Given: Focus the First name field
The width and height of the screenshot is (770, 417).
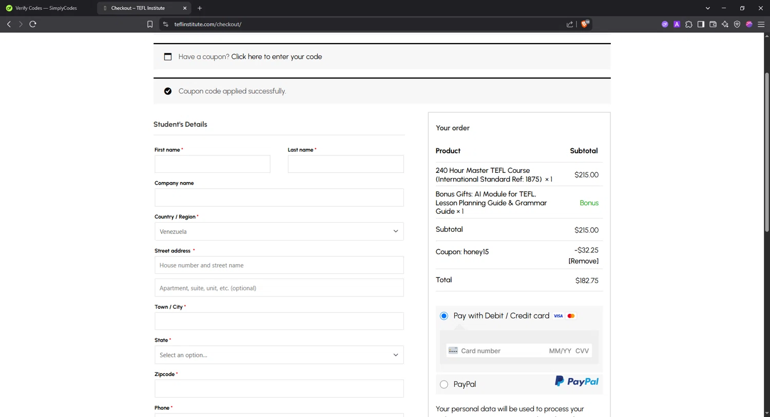Looking at the screenshot, I should [213, 164].
